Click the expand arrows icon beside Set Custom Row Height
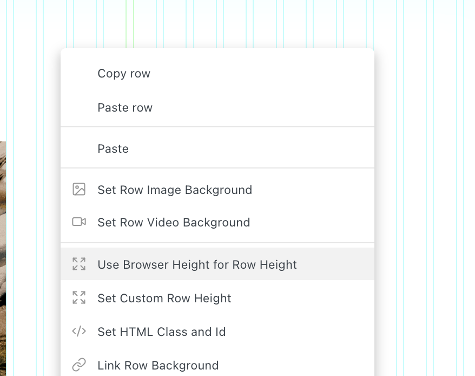Screen dimensions: 475x376 click(x=79, y=297)
